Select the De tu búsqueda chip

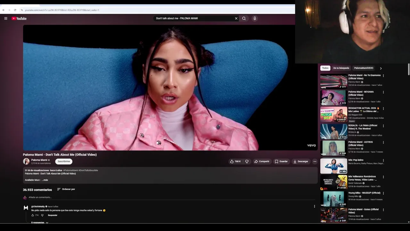point(341,68)
